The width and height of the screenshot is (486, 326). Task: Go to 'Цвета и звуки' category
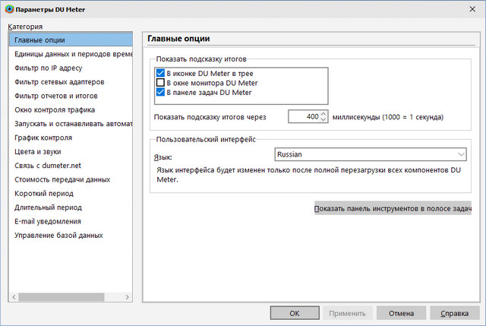(x=39, y=151)
